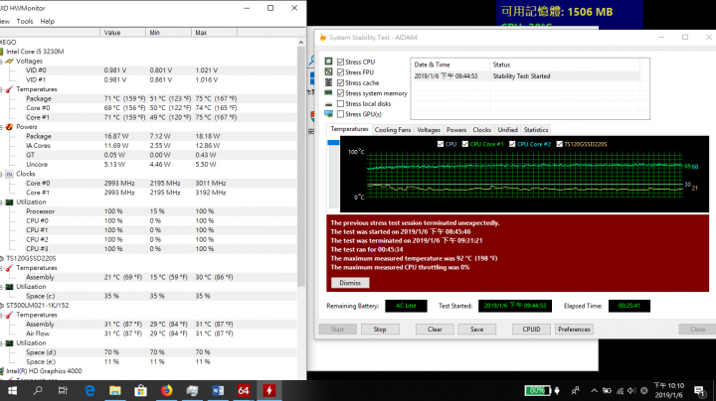Toggle the CPU Core #2 graph checkbox

point(512,144)
